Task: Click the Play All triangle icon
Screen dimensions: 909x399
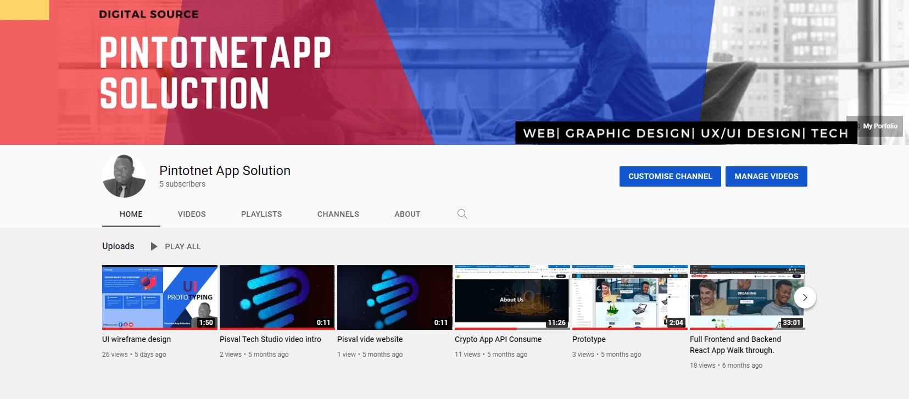Action: point(154,246)
